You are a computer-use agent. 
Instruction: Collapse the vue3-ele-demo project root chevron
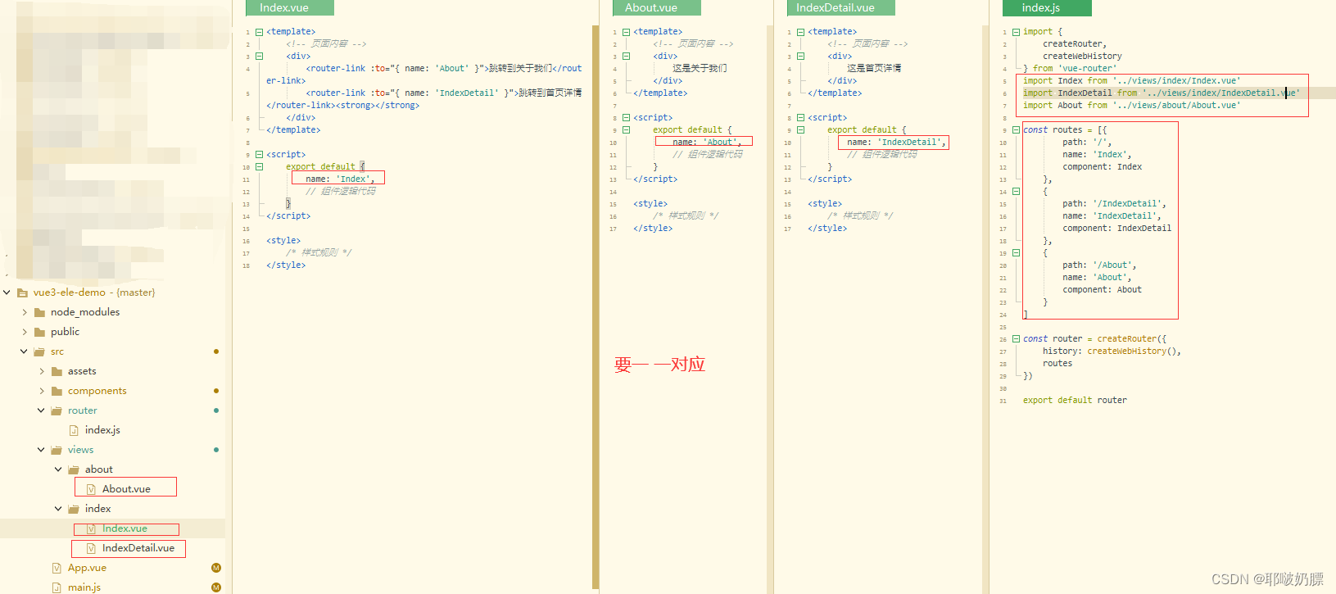click(x=7, y=292)
